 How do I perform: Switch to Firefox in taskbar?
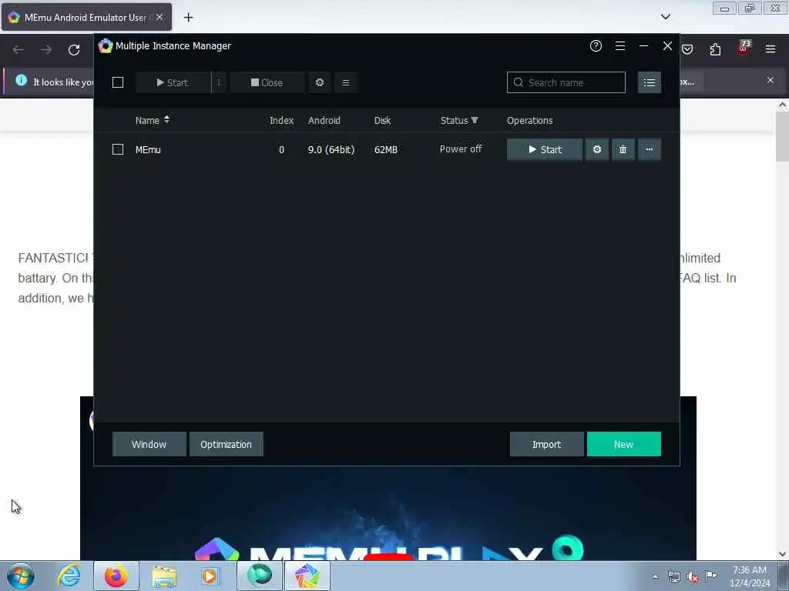[116, 576]
